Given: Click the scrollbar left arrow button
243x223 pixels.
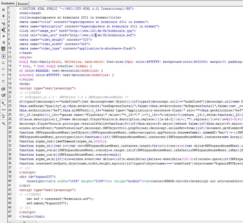Looking at the screenshot, I should (x=10, y=222).
